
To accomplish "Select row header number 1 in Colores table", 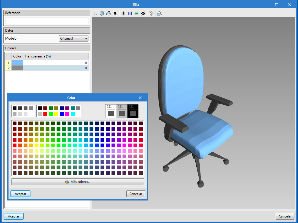I will tap(8, 63).
